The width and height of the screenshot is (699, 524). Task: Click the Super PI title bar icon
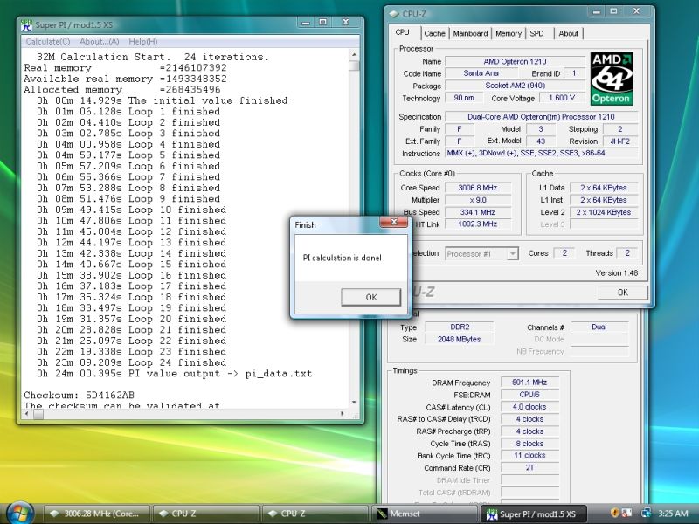coord(27,25)
